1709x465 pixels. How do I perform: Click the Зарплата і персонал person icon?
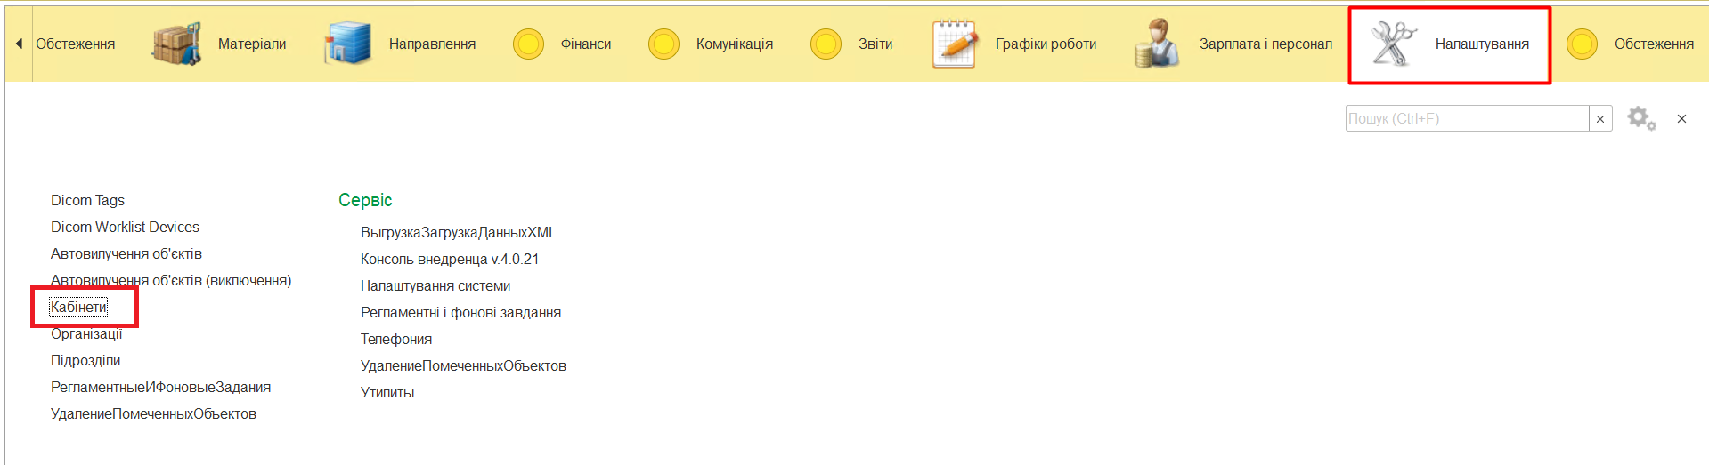coord(1157,44)
